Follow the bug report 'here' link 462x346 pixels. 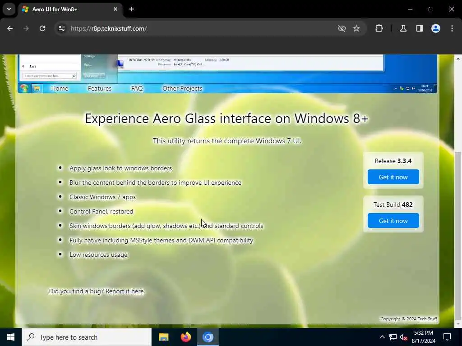coord(137,291)
